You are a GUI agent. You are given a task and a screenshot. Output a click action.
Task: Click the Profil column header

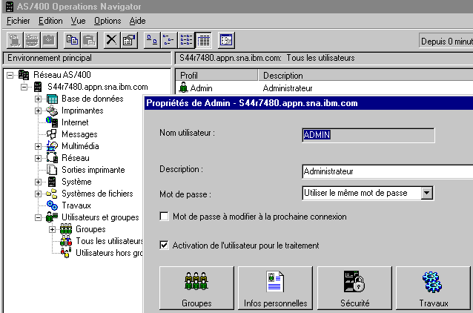(216, 75)
